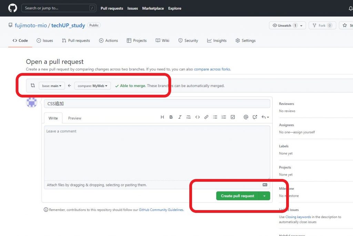Click the pull request title field

(x=157, y=104)
